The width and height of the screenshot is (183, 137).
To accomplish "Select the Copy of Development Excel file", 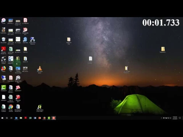I will click(11, 99).
